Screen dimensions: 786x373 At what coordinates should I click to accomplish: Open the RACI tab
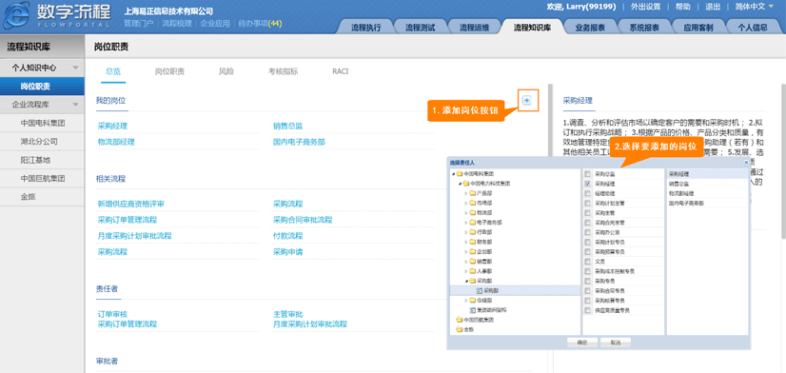340,71
